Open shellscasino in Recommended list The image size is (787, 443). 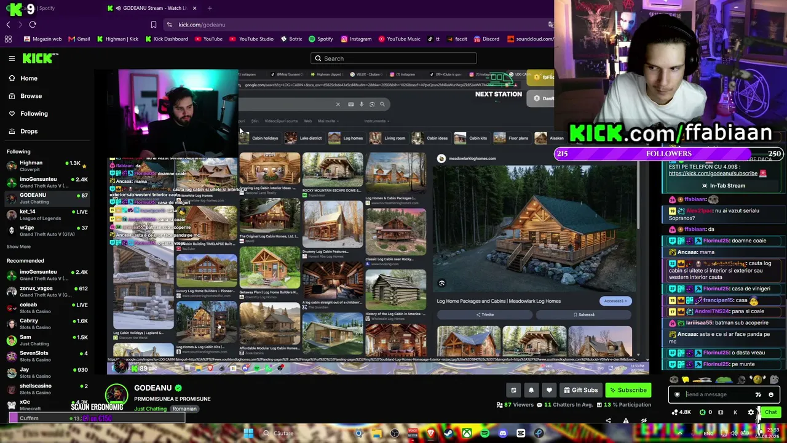46,389
